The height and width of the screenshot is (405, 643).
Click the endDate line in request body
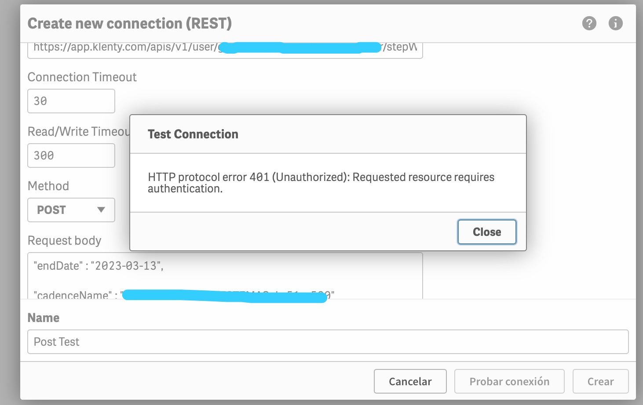[99, 266]
